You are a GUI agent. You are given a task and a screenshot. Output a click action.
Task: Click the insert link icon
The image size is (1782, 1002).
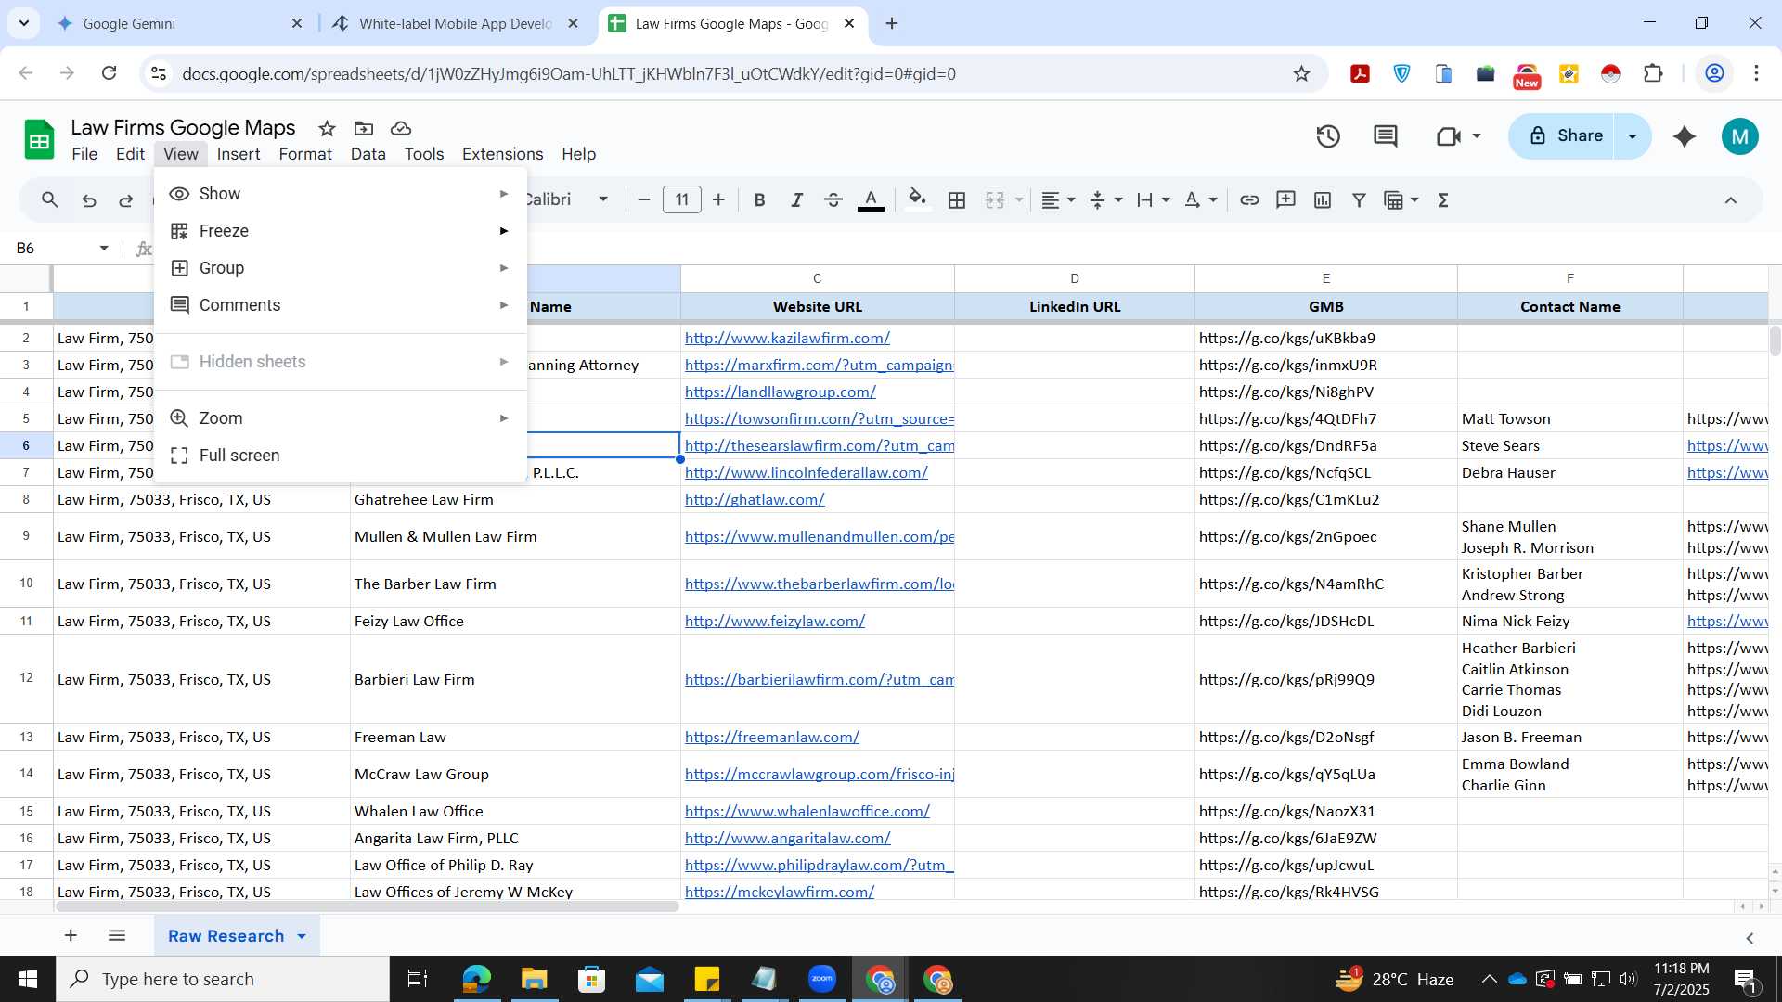click(x=1249, y=199)
